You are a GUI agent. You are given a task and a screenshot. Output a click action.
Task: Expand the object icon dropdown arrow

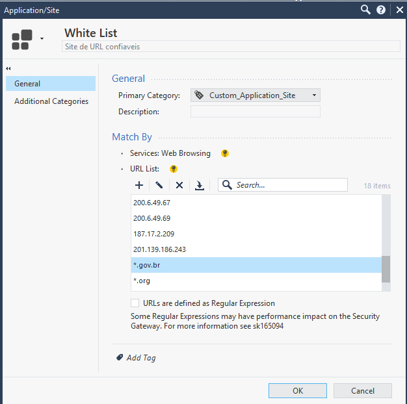42,39
